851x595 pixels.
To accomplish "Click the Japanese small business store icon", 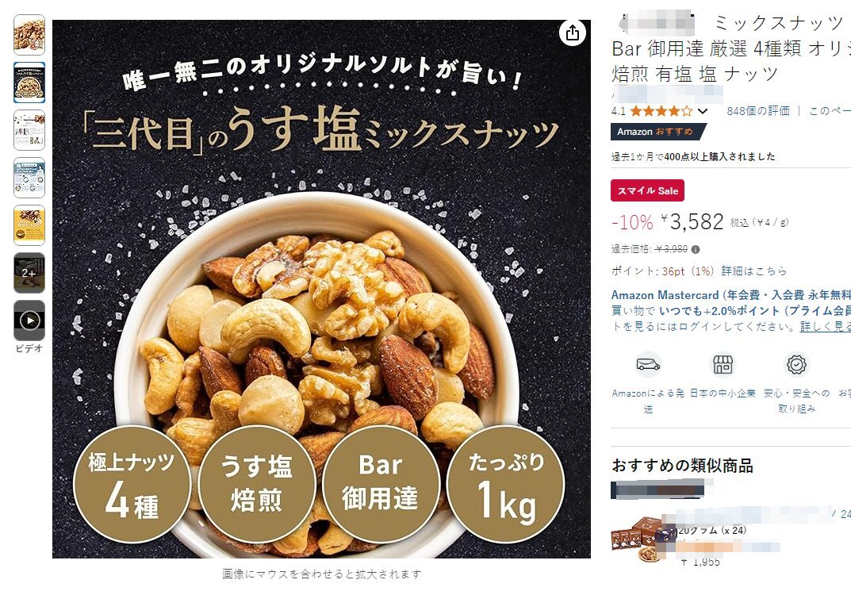I will (x=723, y=365).
